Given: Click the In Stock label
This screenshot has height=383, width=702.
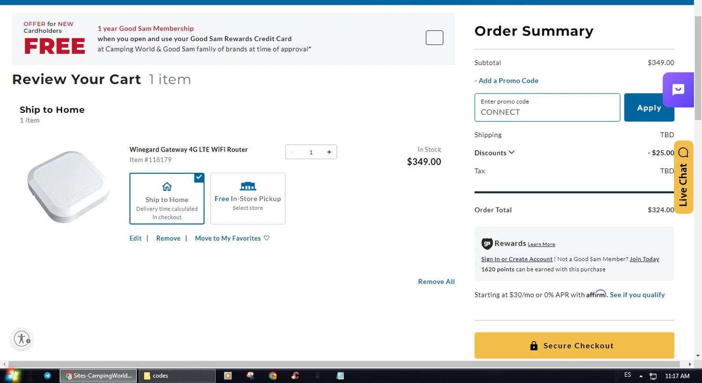Looking at the screenshot, I should (429, 149).
